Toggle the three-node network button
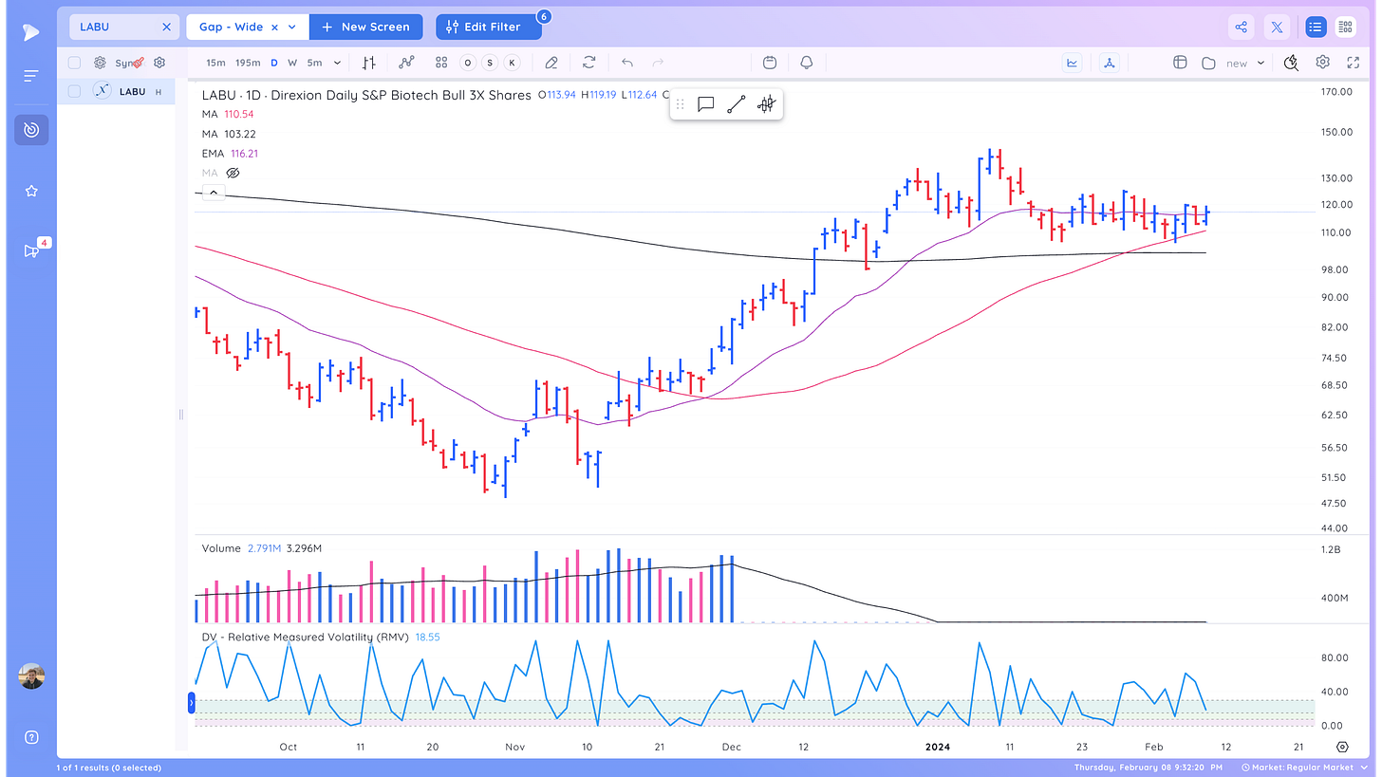This screenshot has width=1382, height=777. coord(1110,63)
